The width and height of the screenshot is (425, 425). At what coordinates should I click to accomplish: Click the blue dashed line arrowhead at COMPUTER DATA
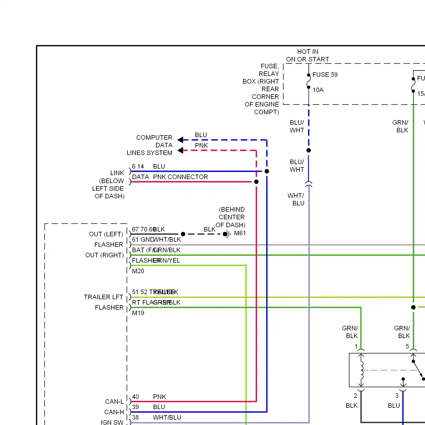(180, 140)
